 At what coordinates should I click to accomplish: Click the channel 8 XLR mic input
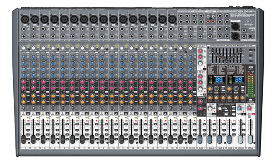point(94,19)
